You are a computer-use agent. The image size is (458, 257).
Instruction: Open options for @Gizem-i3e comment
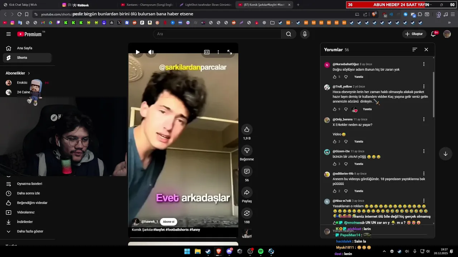point(424,151)
